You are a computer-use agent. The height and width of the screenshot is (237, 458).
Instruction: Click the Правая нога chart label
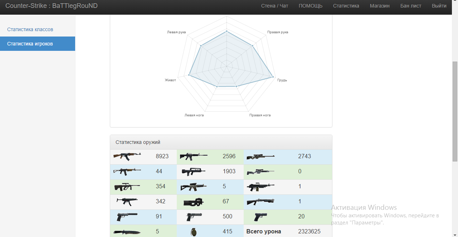coord(260,115)
